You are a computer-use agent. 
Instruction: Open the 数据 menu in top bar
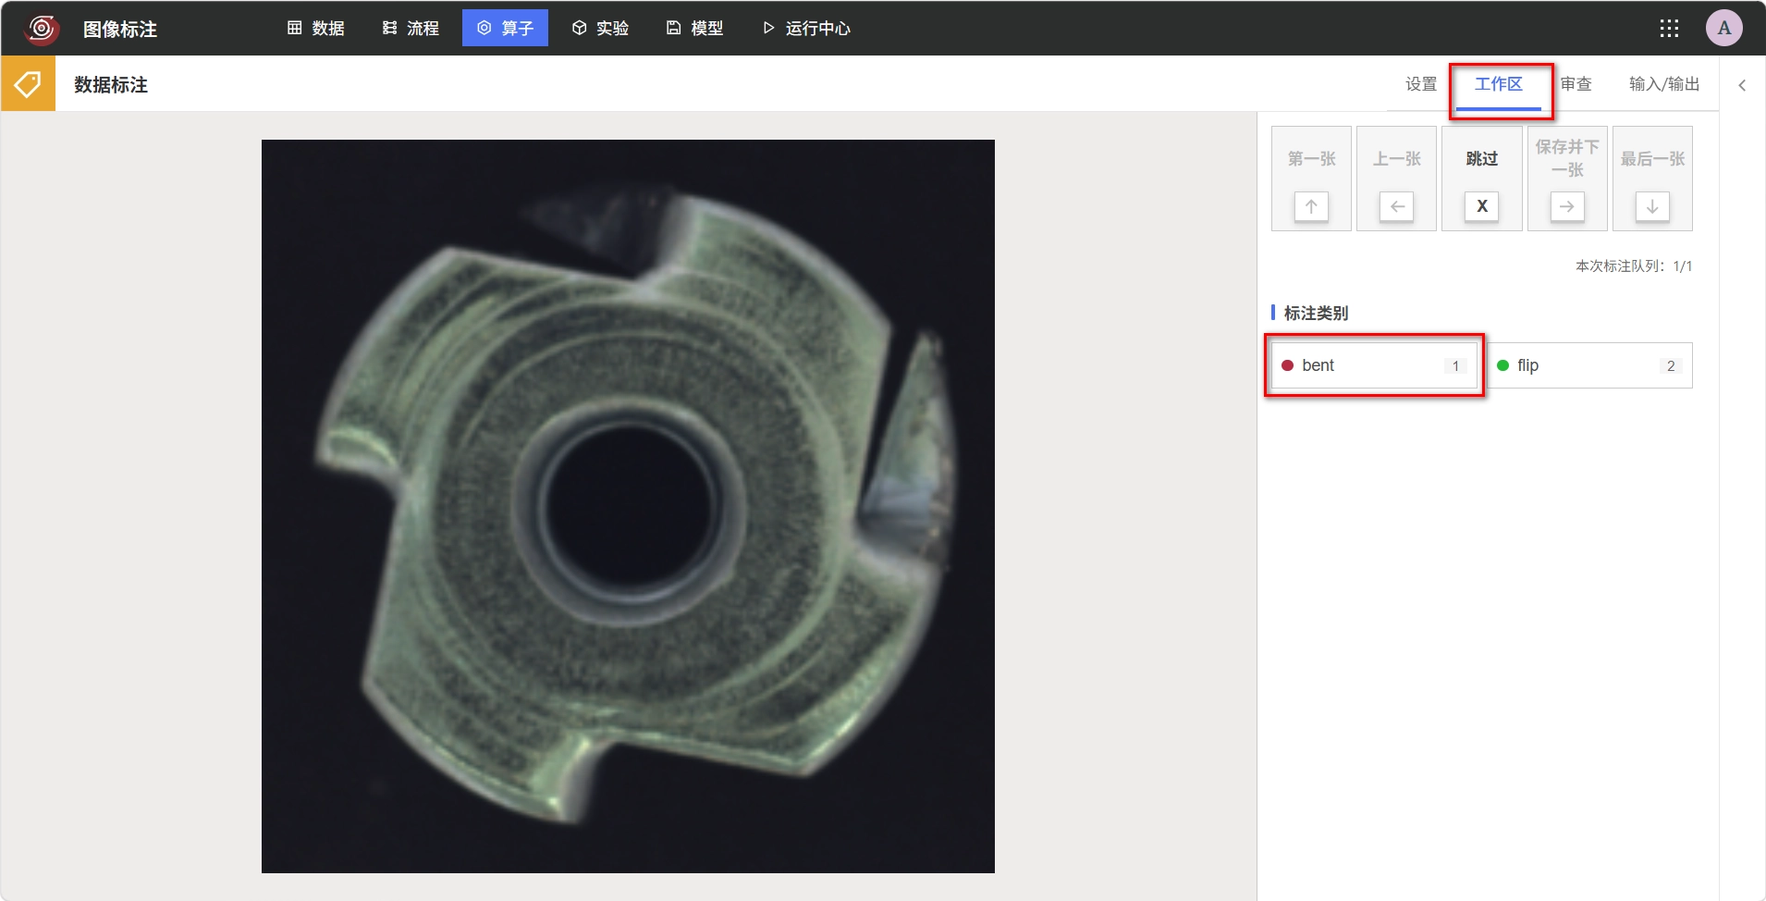point(316,29)
